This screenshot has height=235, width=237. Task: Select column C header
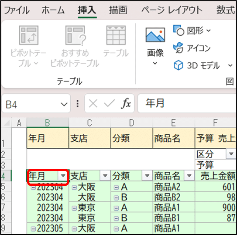tap(89, 123)
